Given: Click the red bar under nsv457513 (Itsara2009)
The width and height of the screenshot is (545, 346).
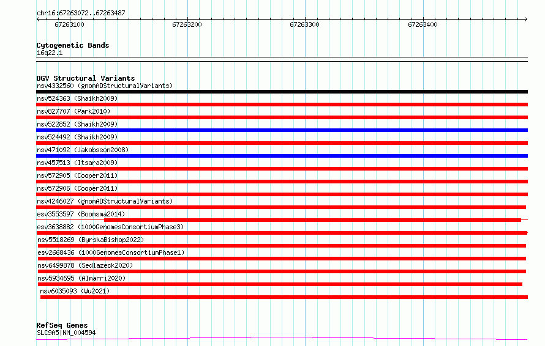Looking at the screenshot, I should coord(282,169).
